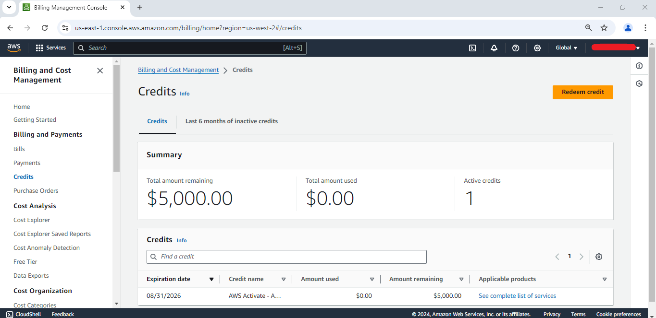Open Cost Explorer Saved Reports

point(52,234)
